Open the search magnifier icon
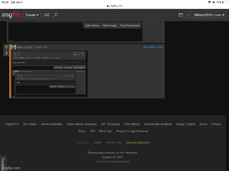The height and width of the screenshot is (171, 229). pyautogui.click(x=55, y=15)
